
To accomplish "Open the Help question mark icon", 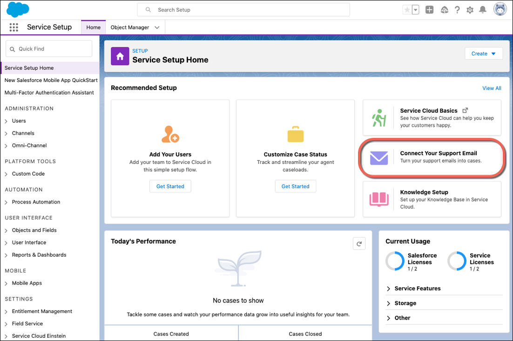I will [x=457, y=10].
